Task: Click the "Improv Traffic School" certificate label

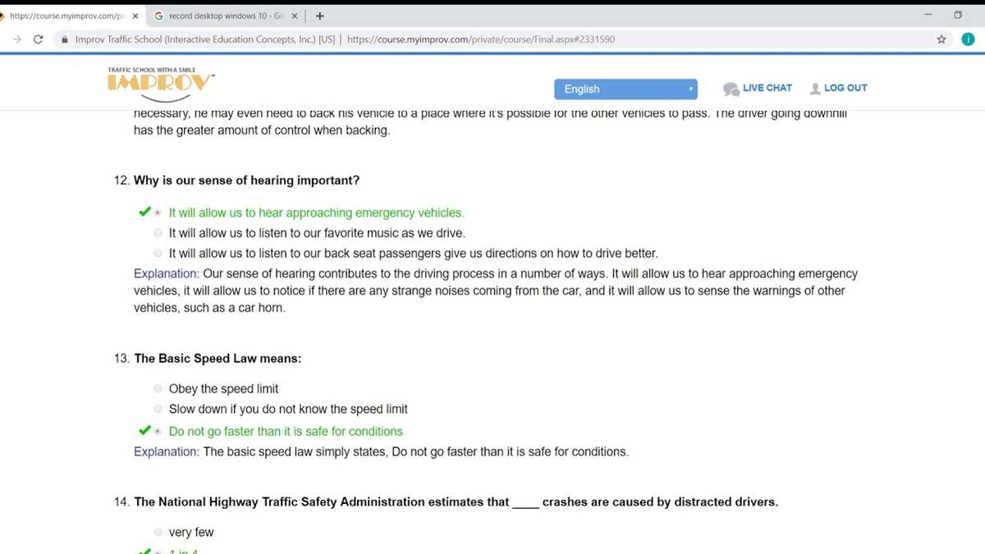Action: click(204, 39)
